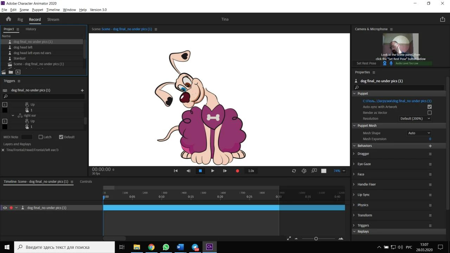
Task: Open the Resolution dropdown
Action: [x=415, y=119]
